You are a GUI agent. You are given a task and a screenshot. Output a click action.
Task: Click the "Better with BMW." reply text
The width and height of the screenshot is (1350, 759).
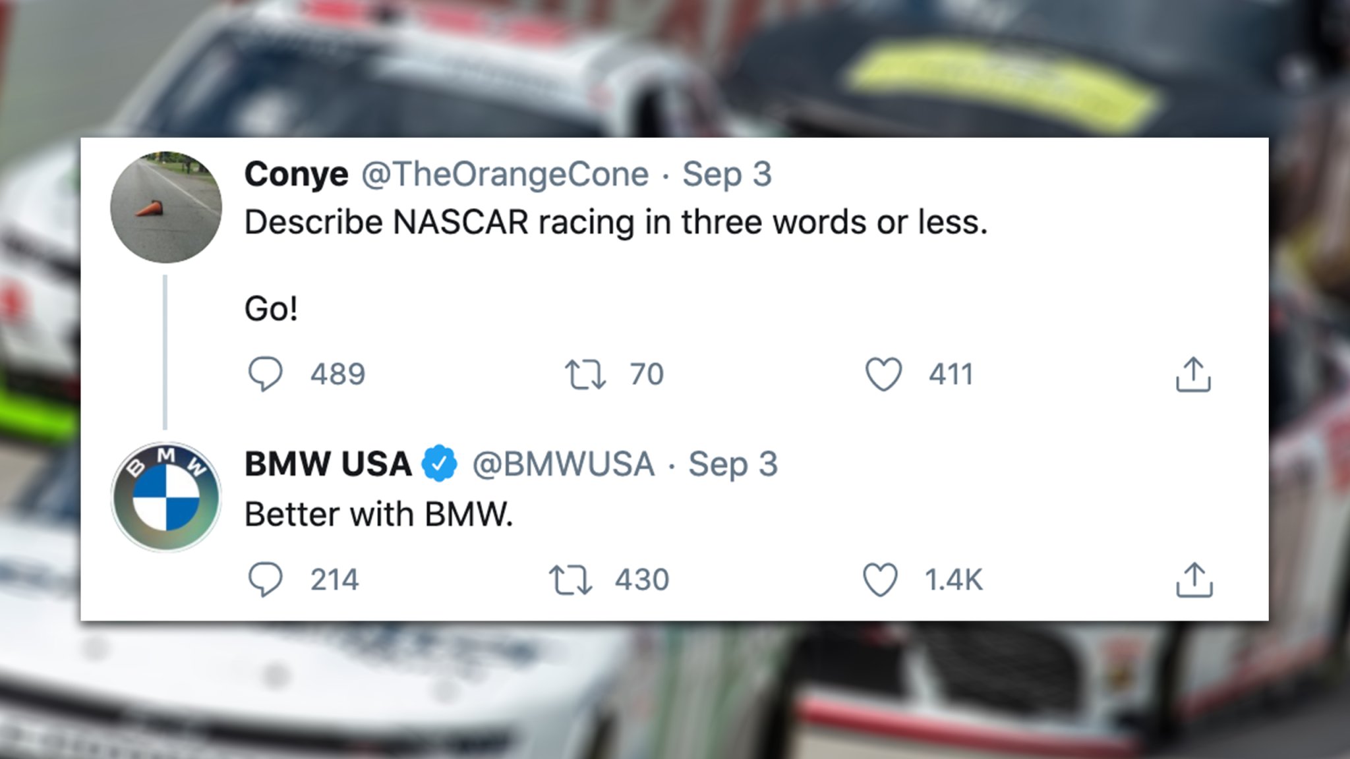378,515
